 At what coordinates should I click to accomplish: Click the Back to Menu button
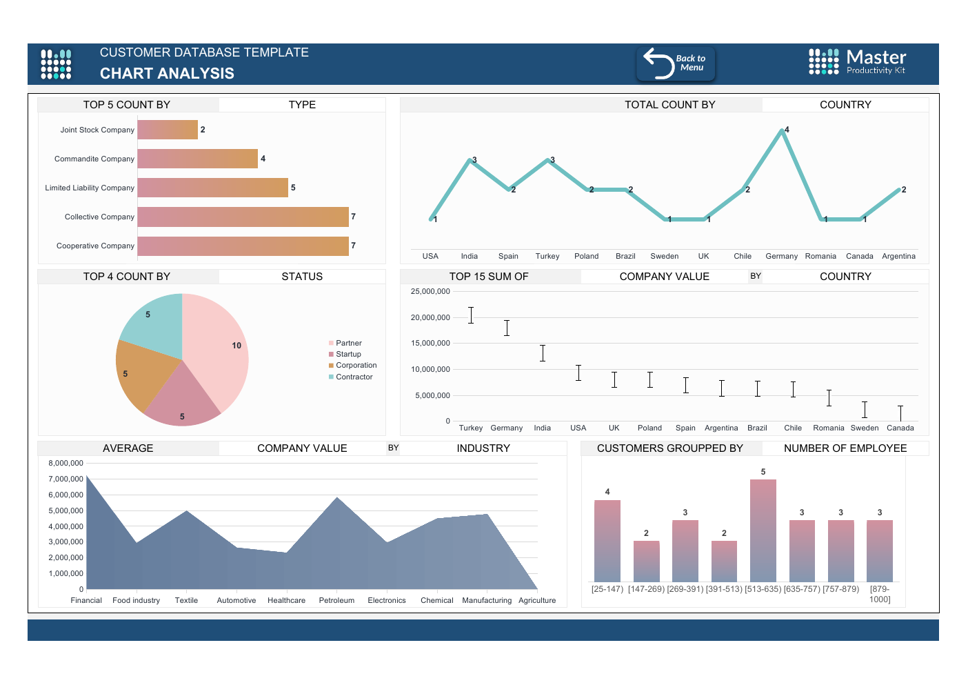pyautogui.click(x=676, y=64)
